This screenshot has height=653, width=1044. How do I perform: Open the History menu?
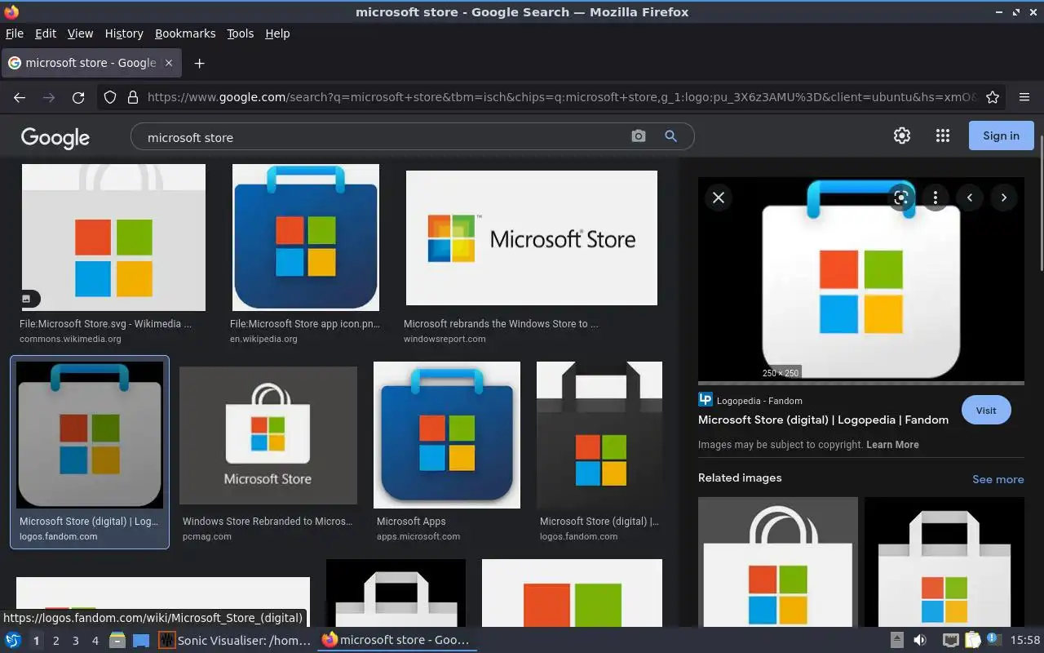tap(124, 33)
